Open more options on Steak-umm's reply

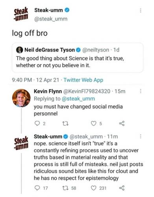click(141, 136)
